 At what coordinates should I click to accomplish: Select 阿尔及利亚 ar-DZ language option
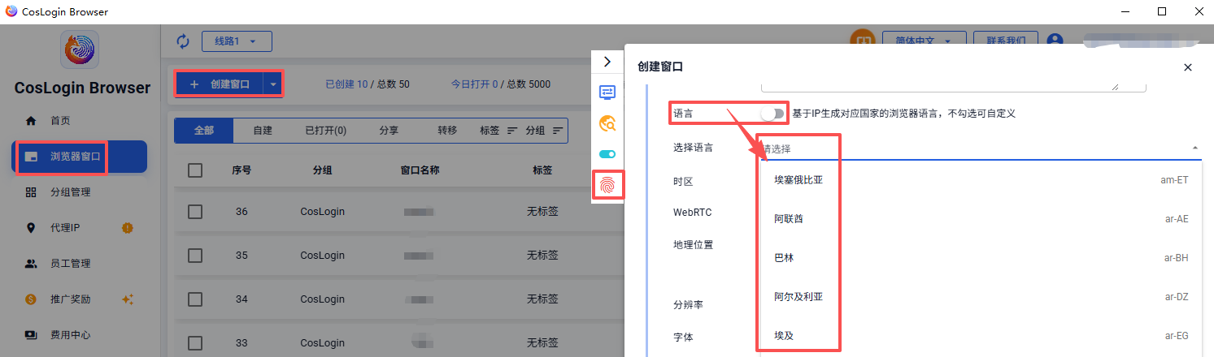(x=981, y=297)
